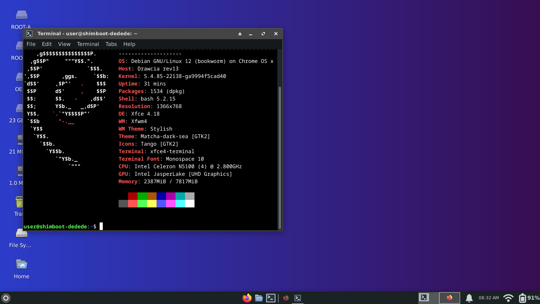This screenshot has width=540, height=304.
Task: Open Firefox from the panel launcher
Action: [x=247, y=298]
